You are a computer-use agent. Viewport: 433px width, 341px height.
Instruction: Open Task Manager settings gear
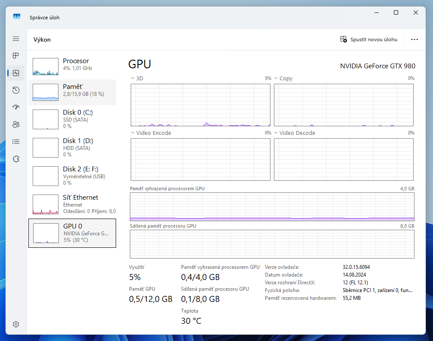coord(15,324)
